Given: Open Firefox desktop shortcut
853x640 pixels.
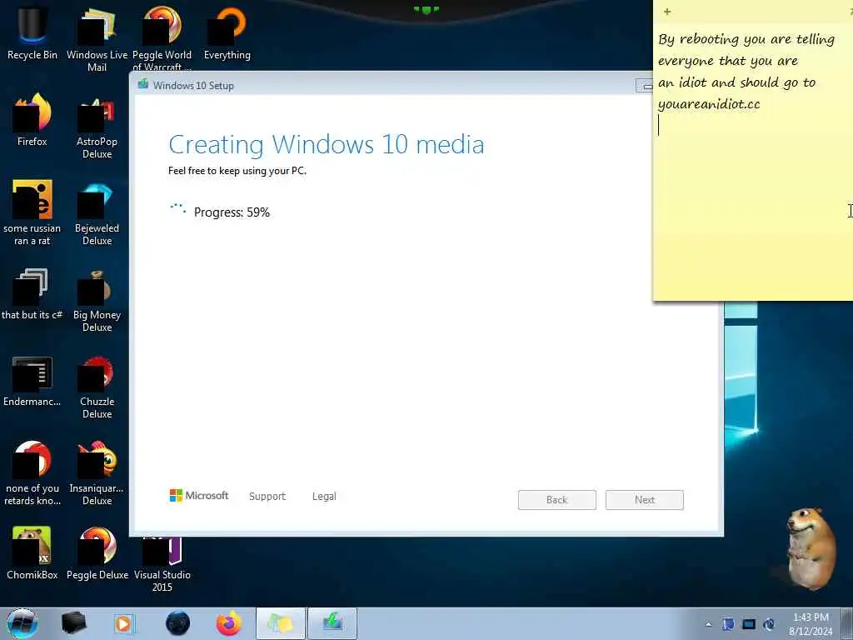Looking at the screenshot, I should (x=32, y=120).
